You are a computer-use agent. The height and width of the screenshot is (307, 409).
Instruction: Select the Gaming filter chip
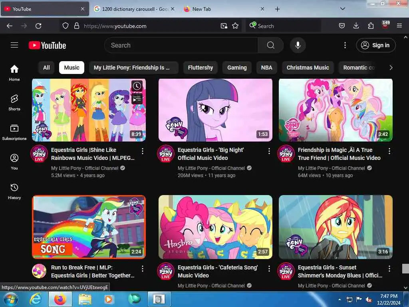[x=237, y=68]
